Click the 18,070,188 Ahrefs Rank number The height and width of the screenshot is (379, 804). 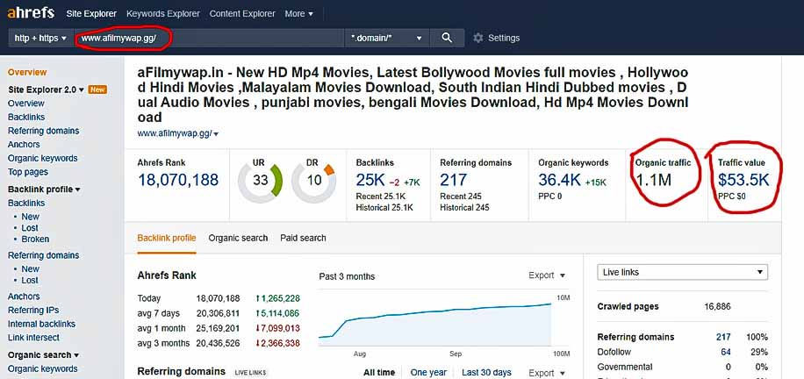coord(178,180)
